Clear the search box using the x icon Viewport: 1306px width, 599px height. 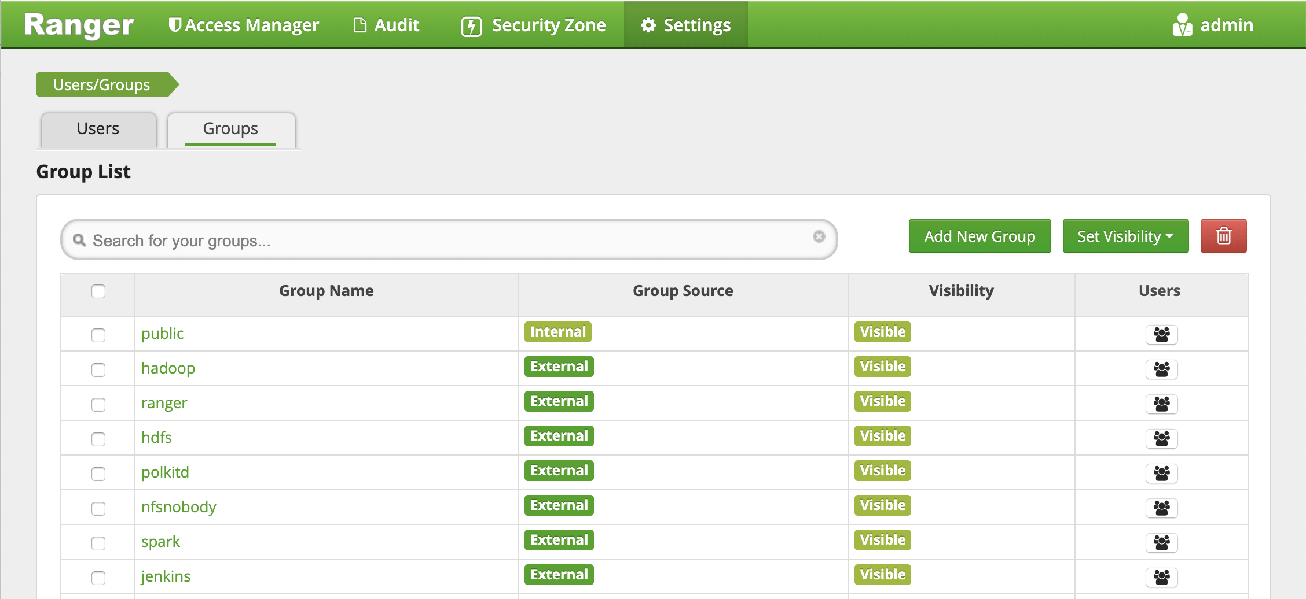819,236
